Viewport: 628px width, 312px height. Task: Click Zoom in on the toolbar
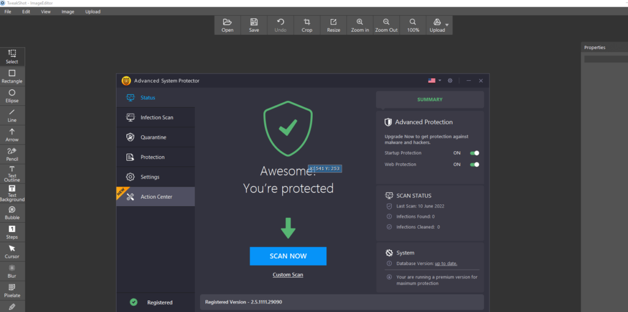(360, 25)
